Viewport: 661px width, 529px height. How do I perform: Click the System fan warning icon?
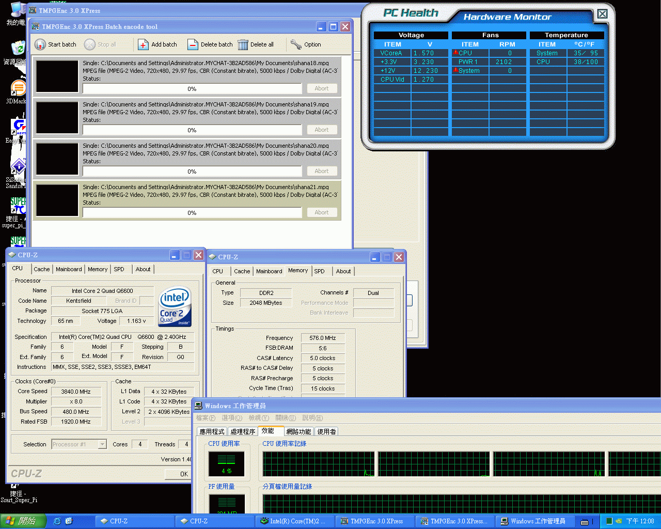tap(456, 70)
